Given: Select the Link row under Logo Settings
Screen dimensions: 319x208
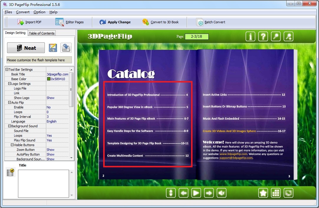Looking at the screenshot, I should click(x=37, y=93).
